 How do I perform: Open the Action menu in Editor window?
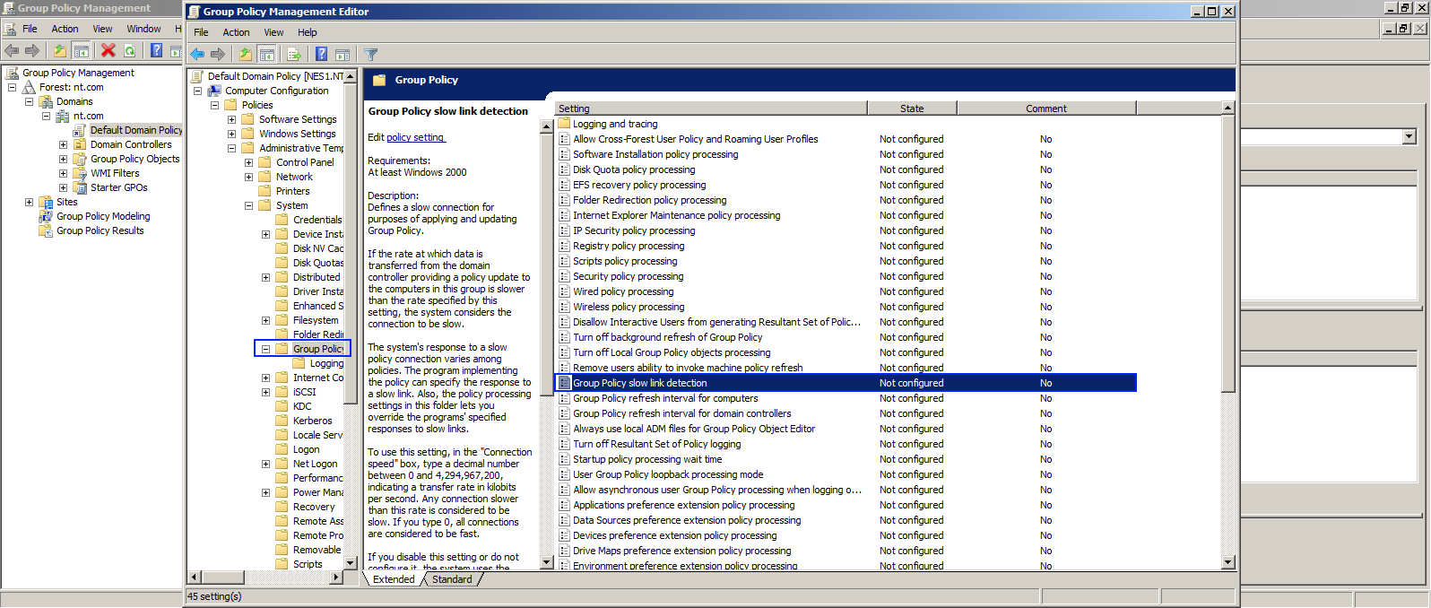(236, 32)
